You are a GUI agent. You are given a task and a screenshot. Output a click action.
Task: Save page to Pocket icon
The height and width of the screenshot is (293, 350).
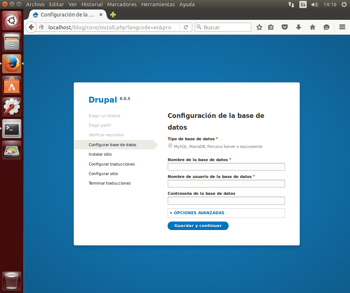(x=285, y=27)
